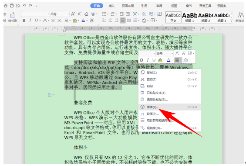This screenshot has height=166, width=246.
Task: Click the Align Left icon in ribbon
Action: pos(104,21)
